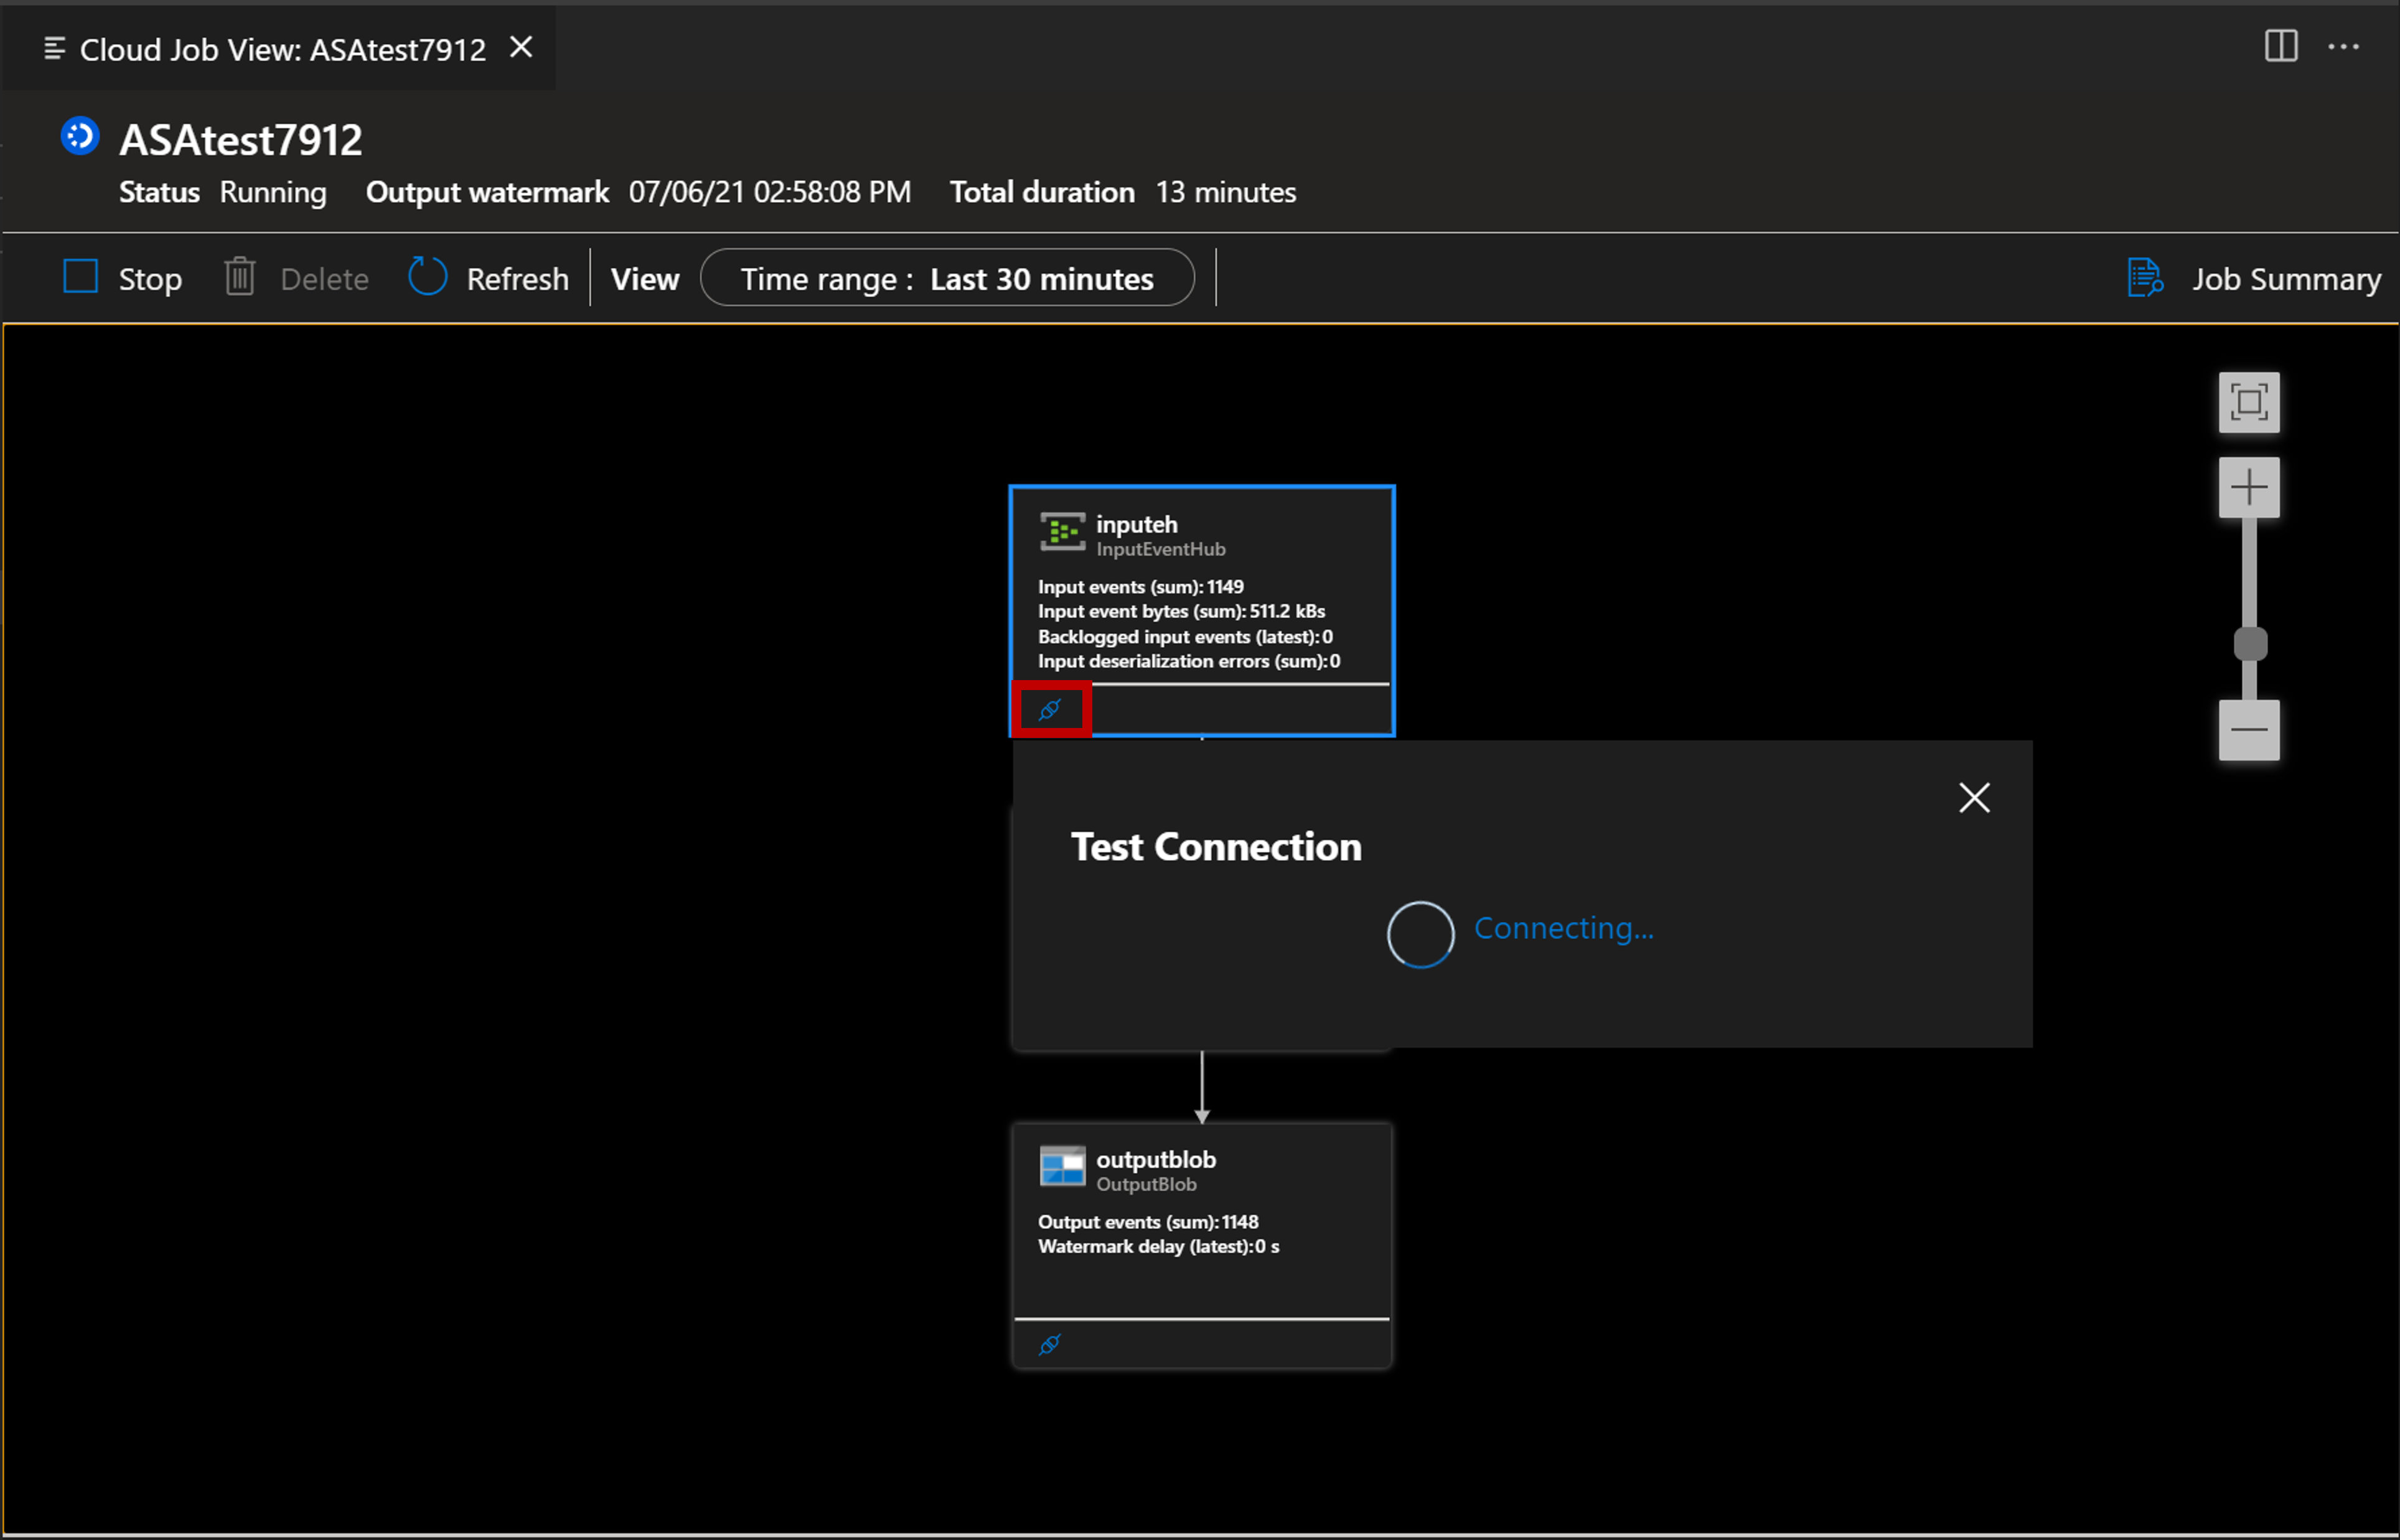Close the Test Connection dialog
The height and width of the screenshot is (1540, 2400).
coord(1973,797)
